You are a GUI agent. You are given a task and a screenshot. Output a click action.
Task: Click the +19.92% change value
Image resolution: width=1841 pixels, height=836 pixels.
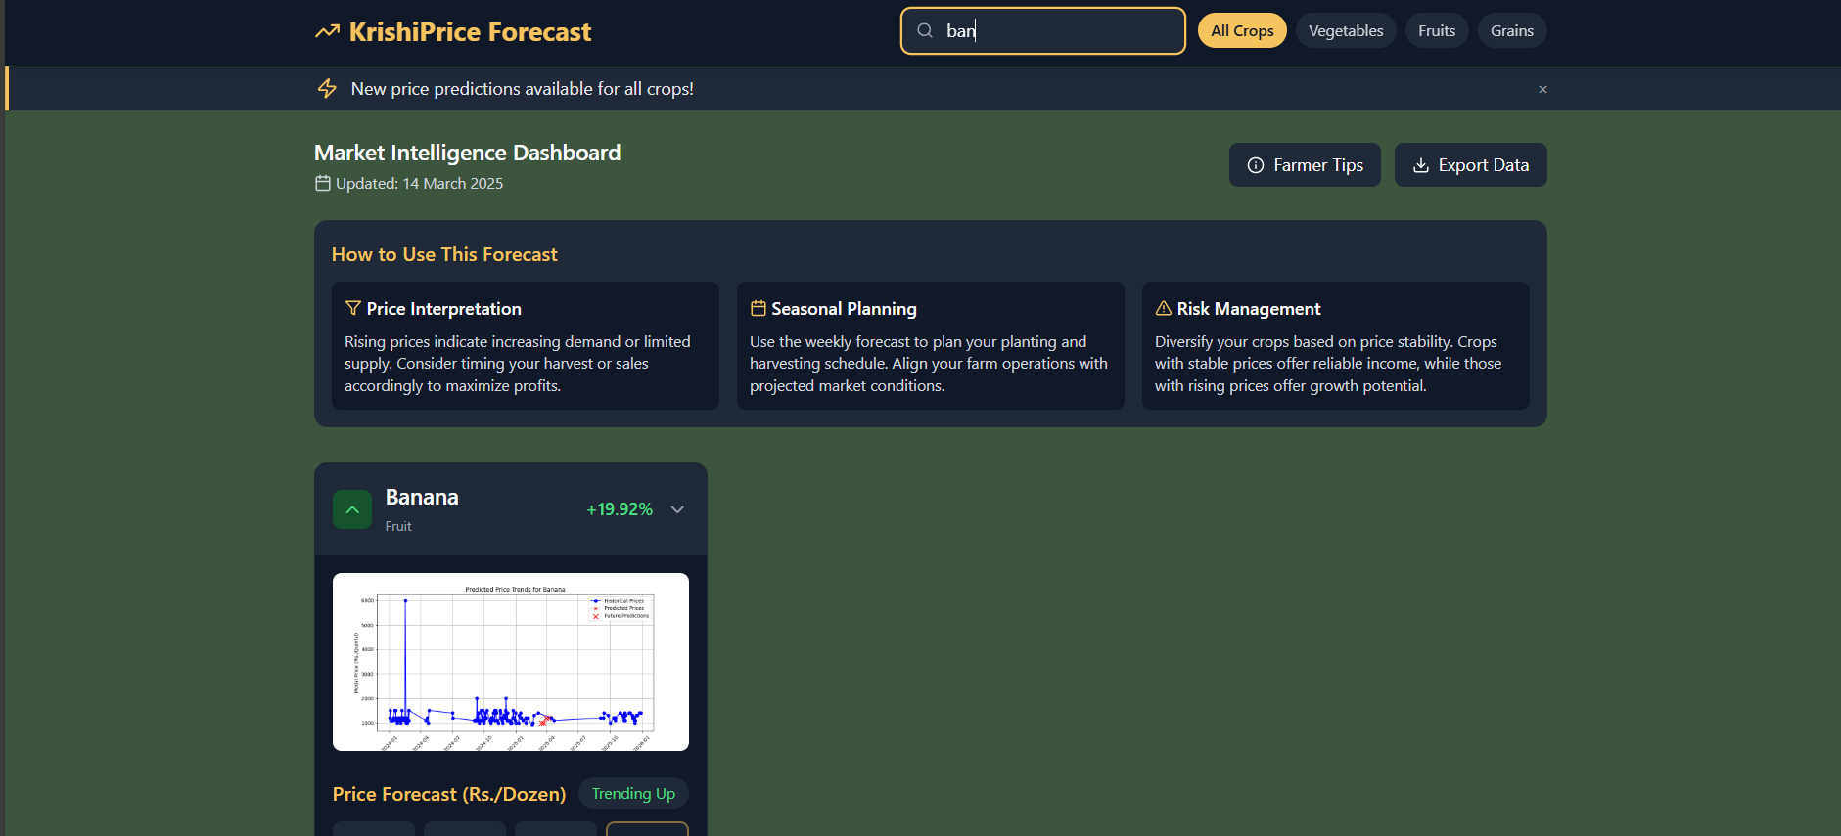coord(620,509)
